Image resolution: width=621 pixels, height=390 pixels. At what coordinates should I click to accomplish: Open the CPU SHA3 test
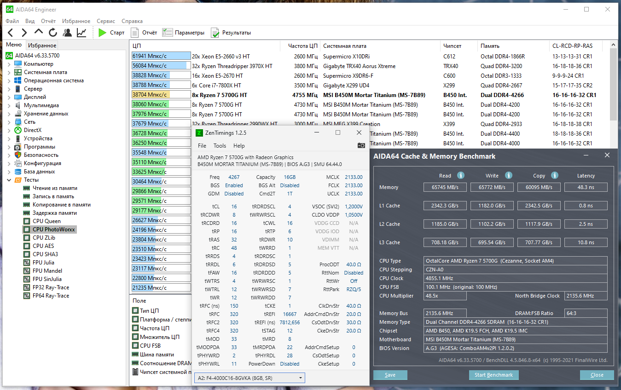tap(45, 254)
